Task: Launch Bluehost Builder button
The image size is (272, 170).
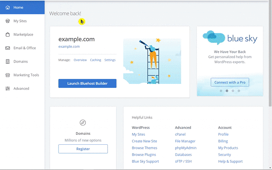Action: click(87, 83)
